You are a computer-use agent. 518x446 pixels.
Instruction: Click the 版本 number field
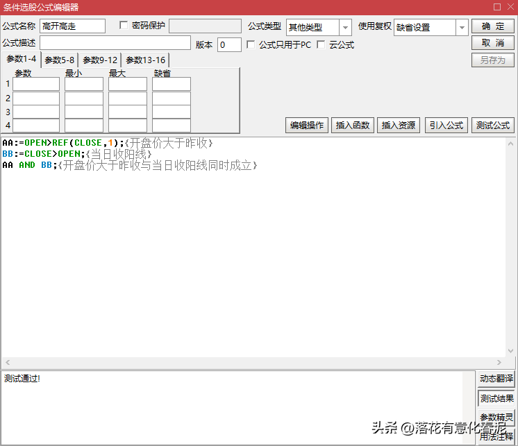pyautogui.click(x=229, y=45)
